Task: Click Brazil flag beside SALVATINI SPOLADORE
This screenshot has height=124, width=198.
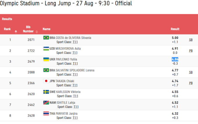Action: pos(46,70)
